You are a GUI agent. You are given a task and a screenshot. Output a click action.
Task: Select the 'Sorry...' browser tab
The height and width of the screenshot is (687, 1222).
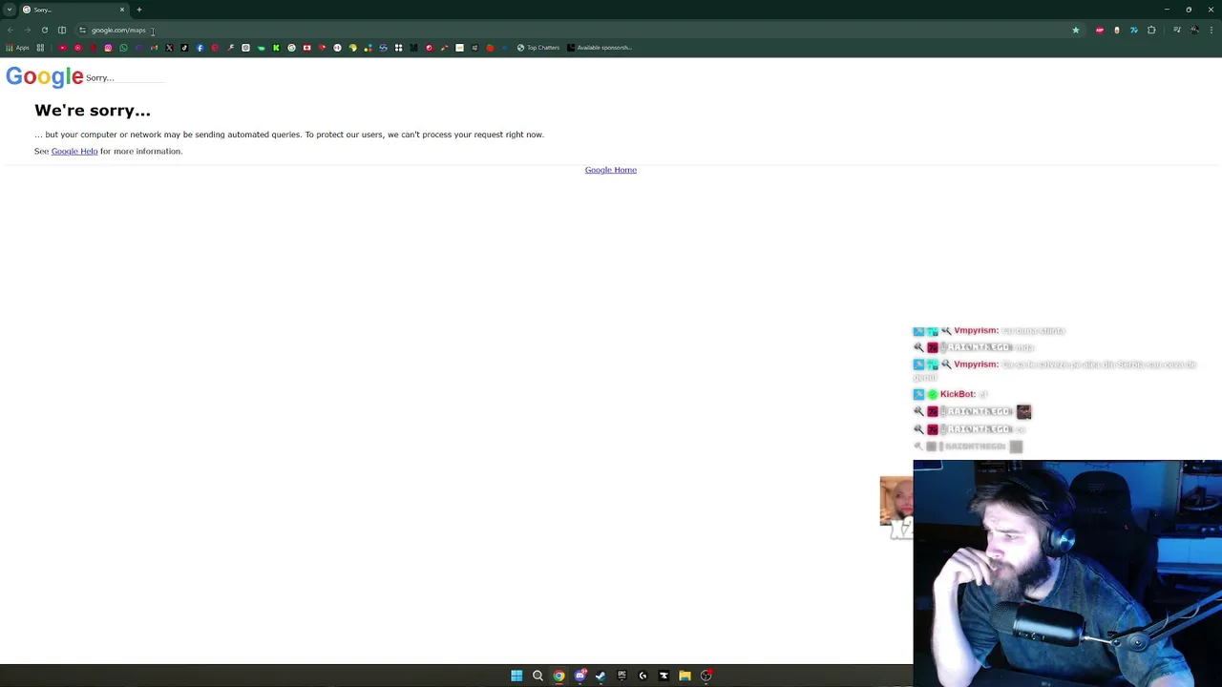[74, 10]
